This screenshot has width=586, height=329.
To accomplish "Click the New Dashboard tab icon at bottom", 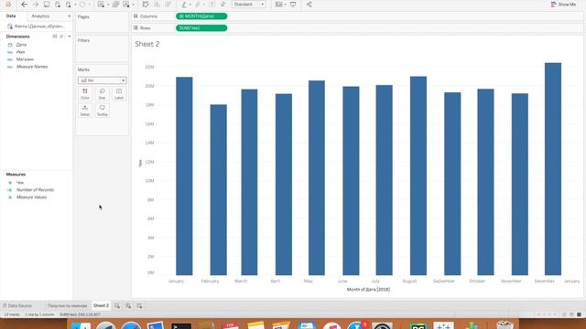I will (x=128, y=306).
